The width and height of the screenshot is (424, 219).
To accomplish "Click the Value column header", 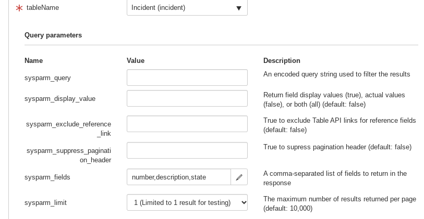I will pos(136,60).
